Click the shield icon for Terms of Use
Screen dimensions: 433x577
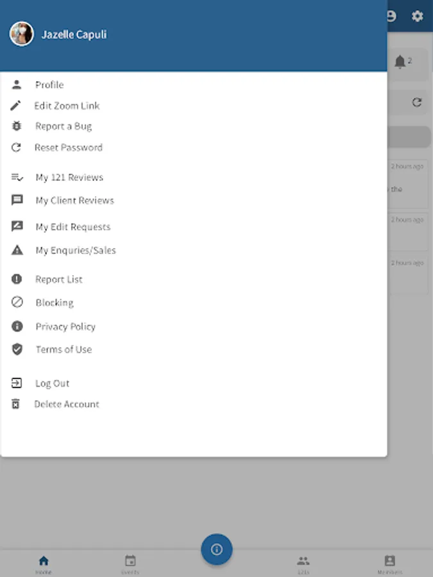pos(17,349)
